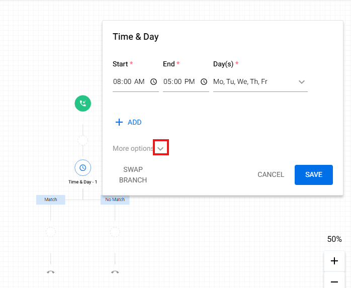The image size is (351, 288).
Task: Open the End time clock picker
Action: click(x=204, y=82)
